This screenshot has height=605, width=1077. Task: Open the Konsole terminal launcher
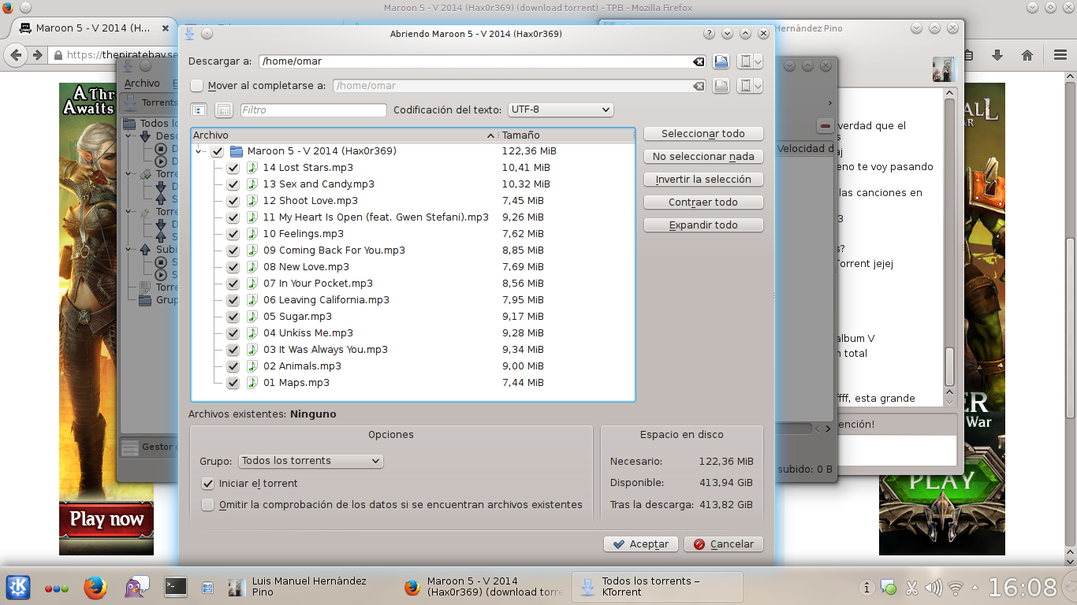click(175, 587)
